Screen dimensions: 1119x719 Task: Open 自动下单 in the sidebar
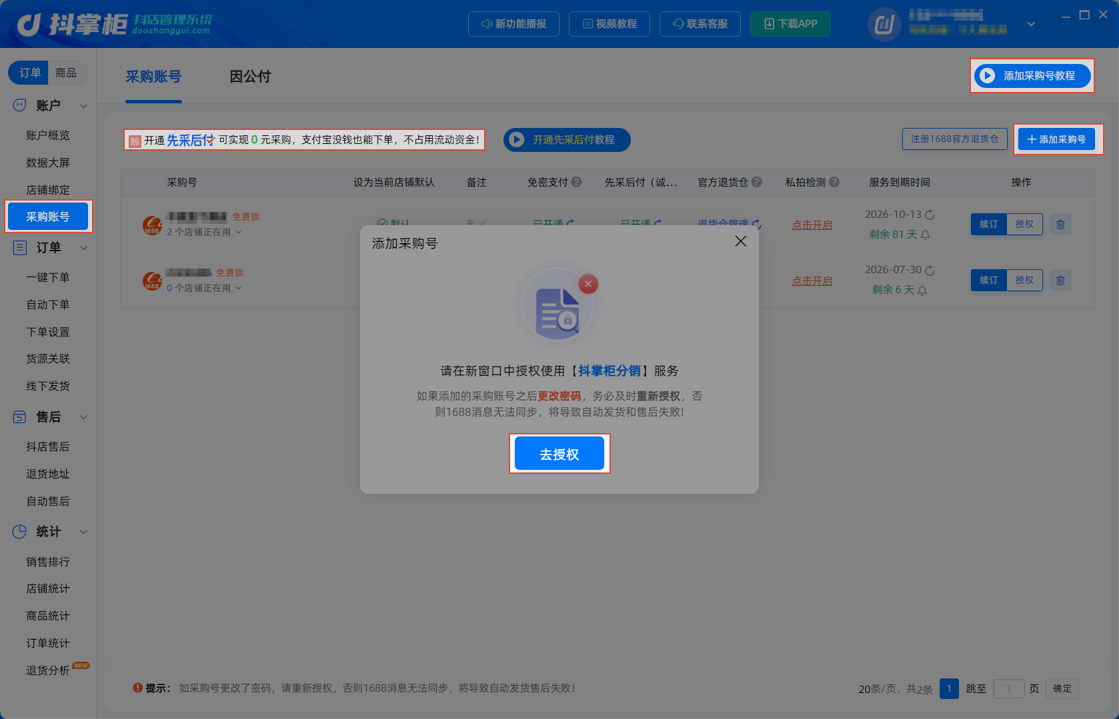coord(48,305)
